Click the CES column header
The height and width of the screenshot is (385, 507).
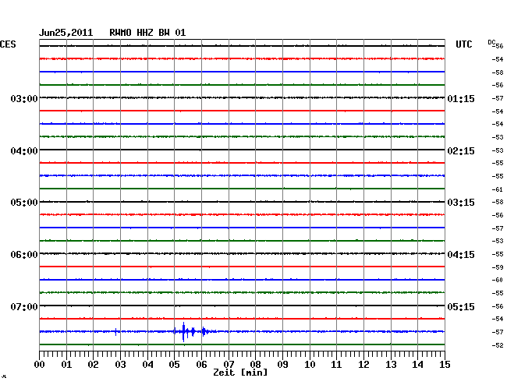tap(8, 44)
